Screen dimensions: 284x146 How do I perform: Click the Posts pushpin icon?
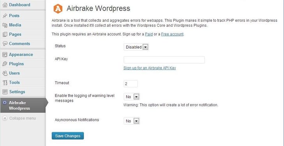click(5, 16)
